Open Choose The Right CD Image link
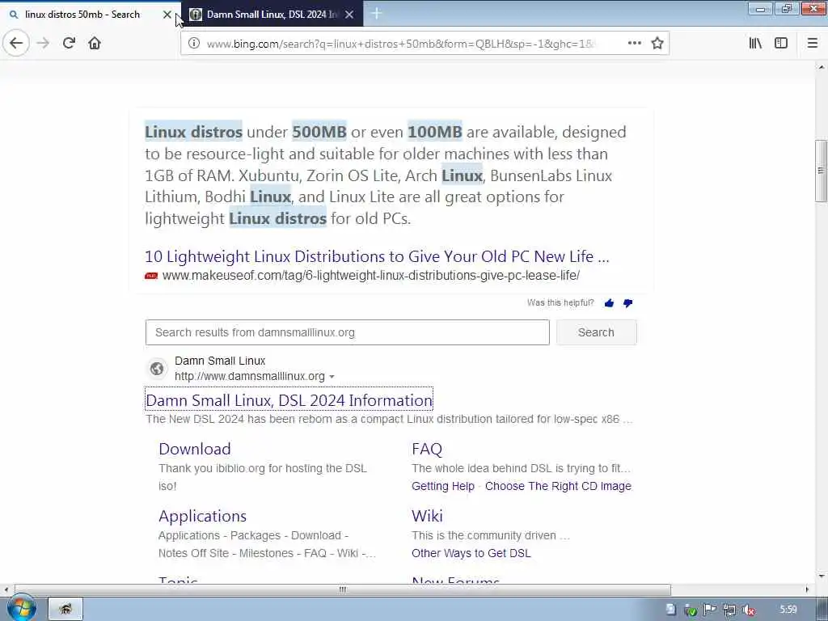The width and height of the screenshot is (828, 621). 558,486
